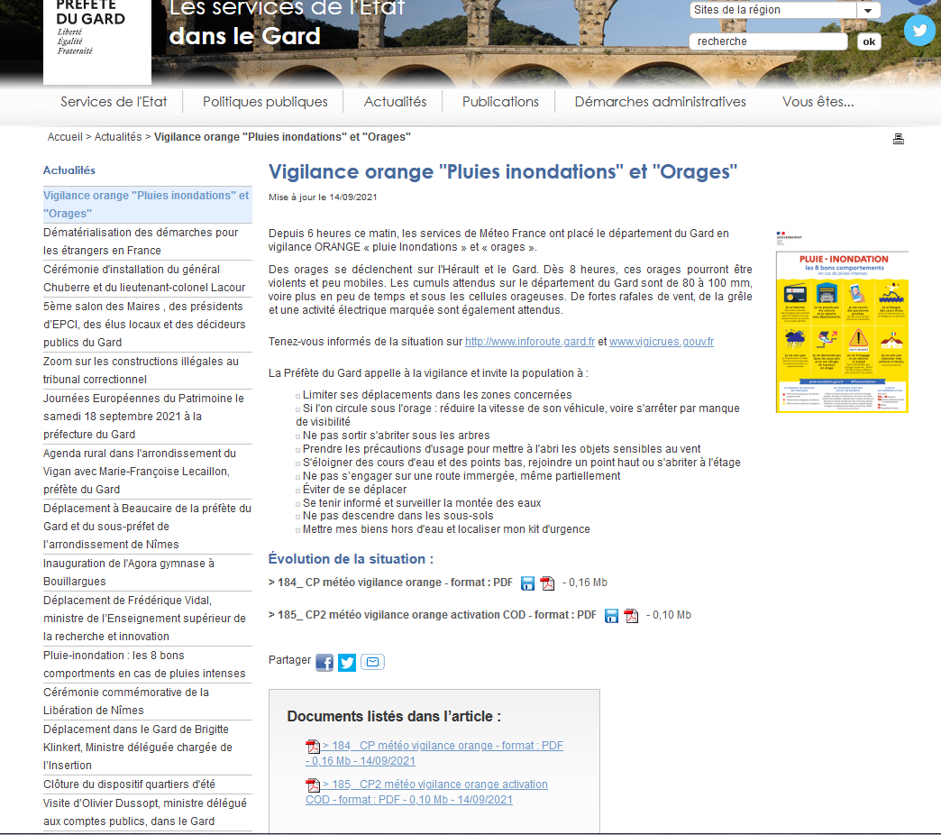
Task: Open 'Déplacement de Frédérique Vidal' article
Action: click(x=148, y=619)
